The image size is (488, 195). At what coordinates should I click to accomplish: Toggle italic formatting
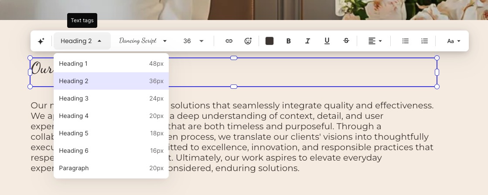(307, 41)
